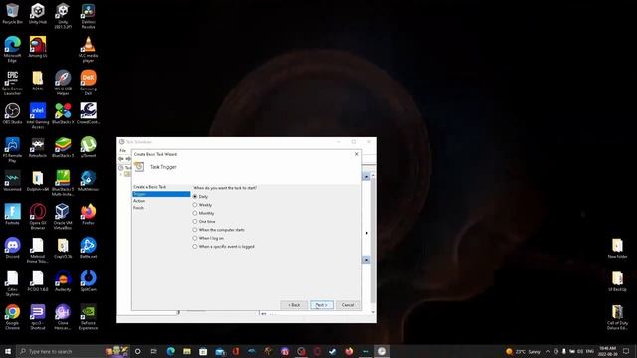Open Epic Games Launcher desktop shortcut
The width and height of the screenshot is (637, 358).
coord(12,83)
